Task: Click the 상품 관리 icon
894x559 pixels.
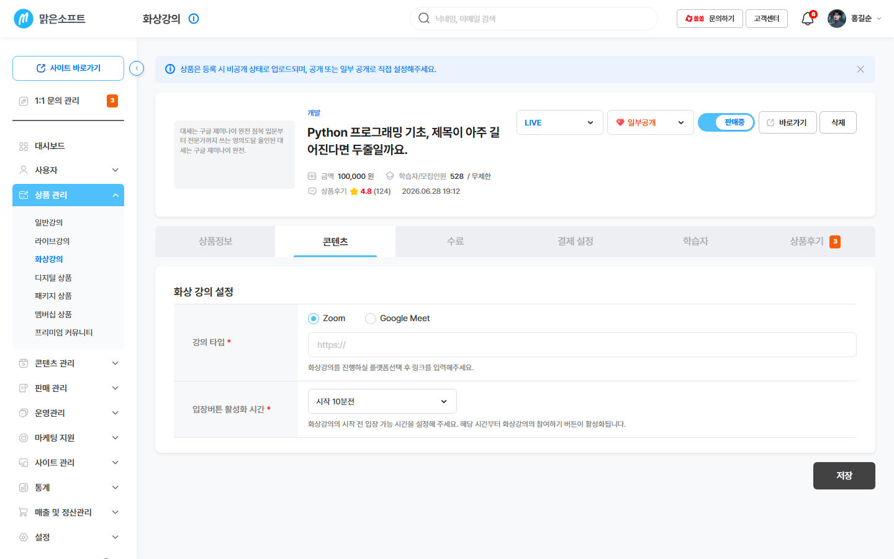Action: click(x=24, y=195)
